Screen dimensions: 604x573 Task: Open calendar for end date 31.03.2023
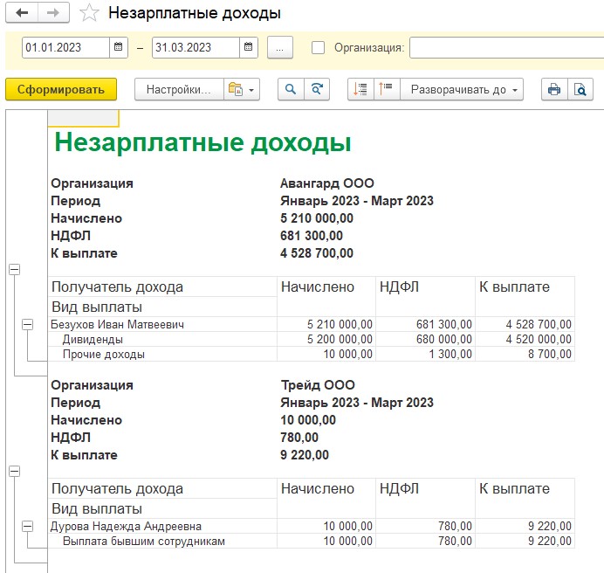[x=249, y=47]
